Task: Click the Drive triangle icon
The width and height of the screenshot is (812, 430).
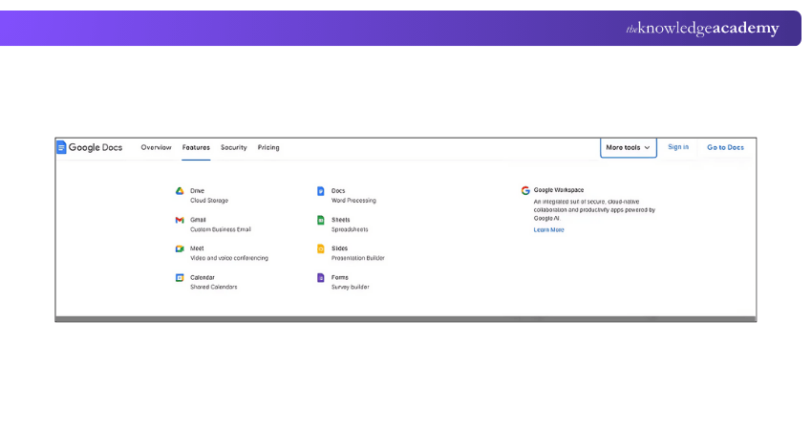Action: (180, 191)
